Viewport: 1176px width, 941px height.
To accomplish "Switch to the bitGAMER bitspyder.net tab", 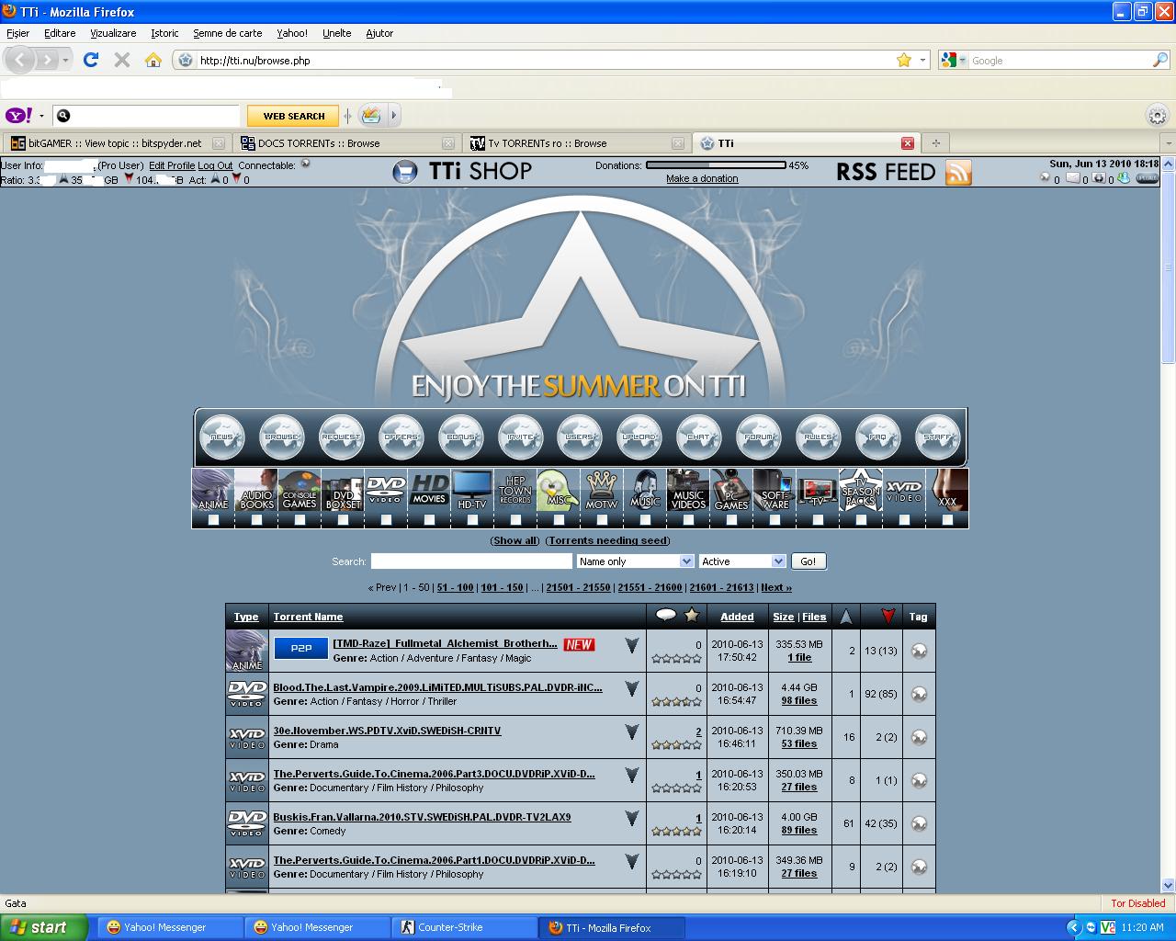I will (116, 143).
